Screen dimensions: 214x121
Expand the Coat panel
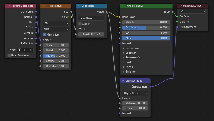[123, 62]
